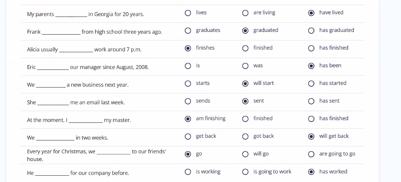Select the 'lives' radio option

188,13
